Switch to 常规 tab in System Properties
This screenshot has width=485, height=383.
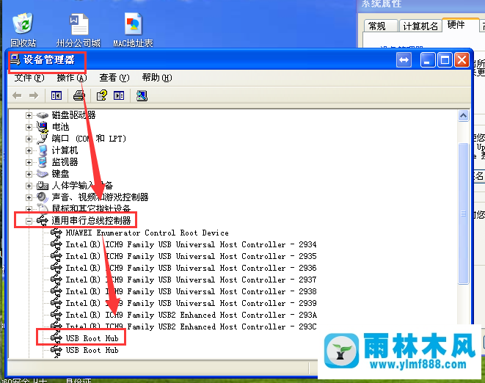(381, 26)
